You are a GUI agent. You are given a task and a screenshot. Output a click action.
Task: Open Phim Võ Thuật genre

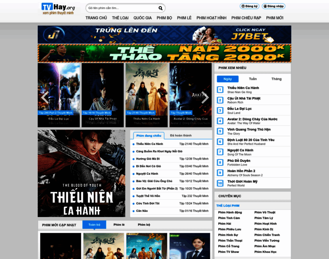265,212
